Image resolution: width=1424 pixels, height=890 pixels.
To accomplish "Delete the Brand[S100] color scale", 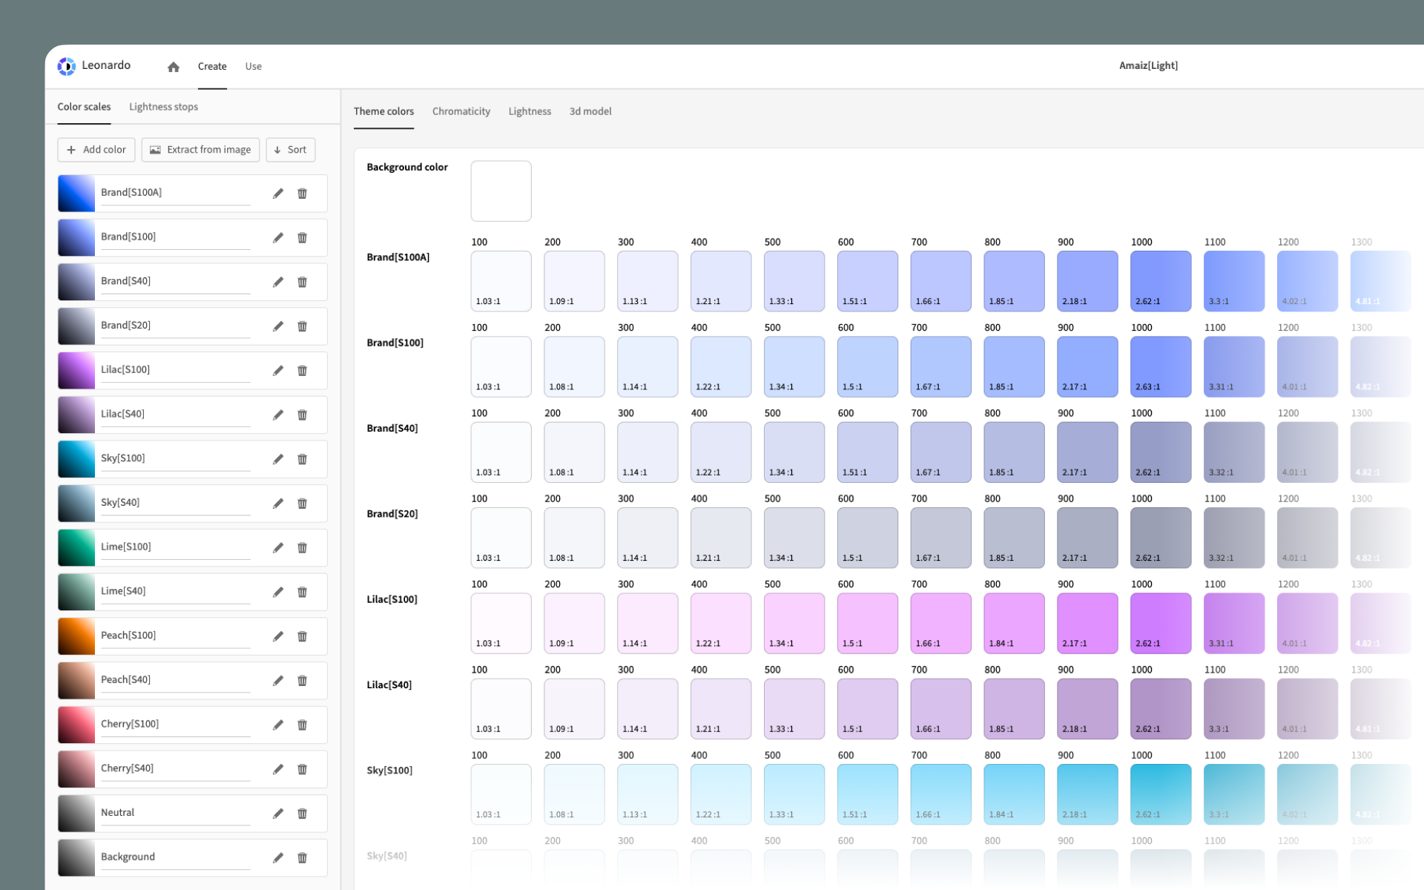I will (303, 237).
